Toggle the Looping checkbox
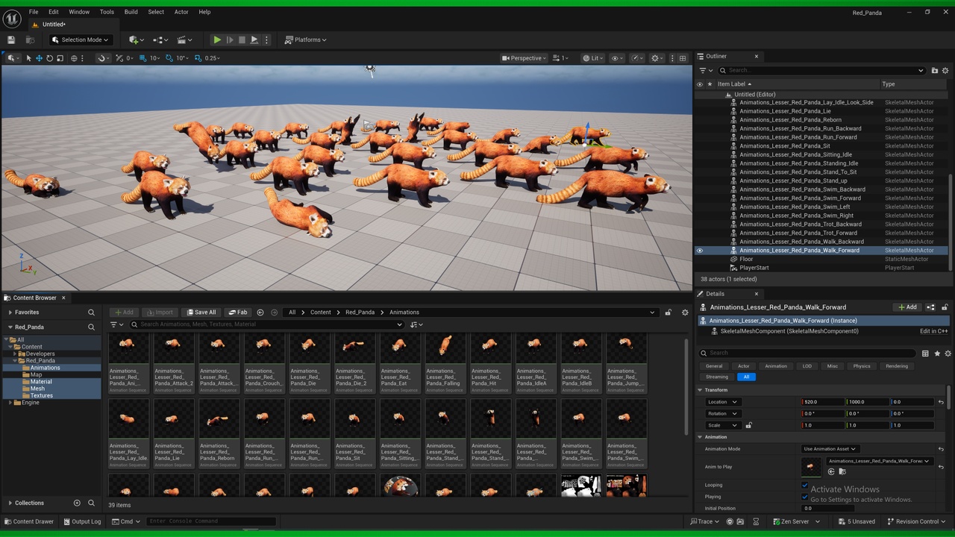The height and width of the screenshot is (537, 955). pyautogui.click(x=805, y=485)
